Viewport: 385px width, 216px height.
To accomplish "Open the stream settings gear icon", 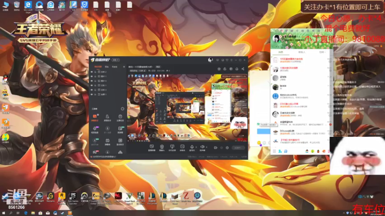I will [x=227, y=148].
